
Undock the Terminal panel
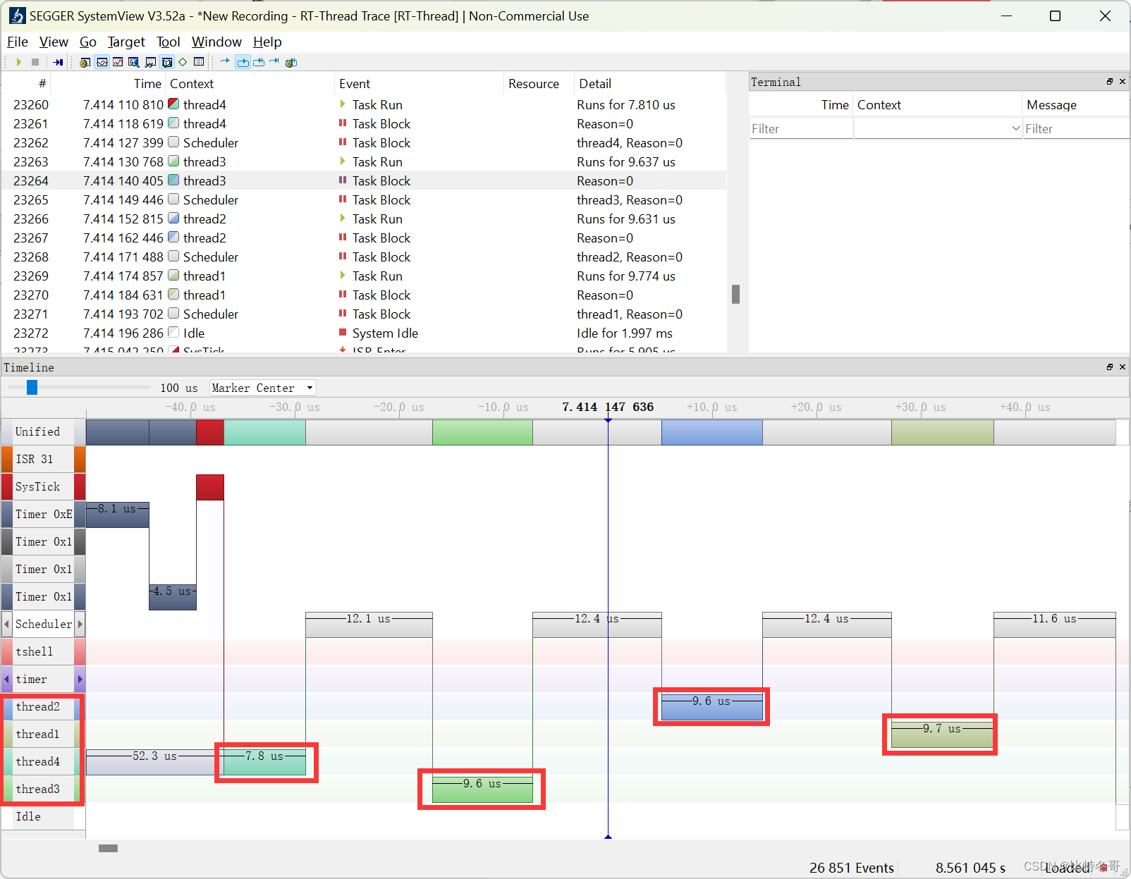[1109, 81]
